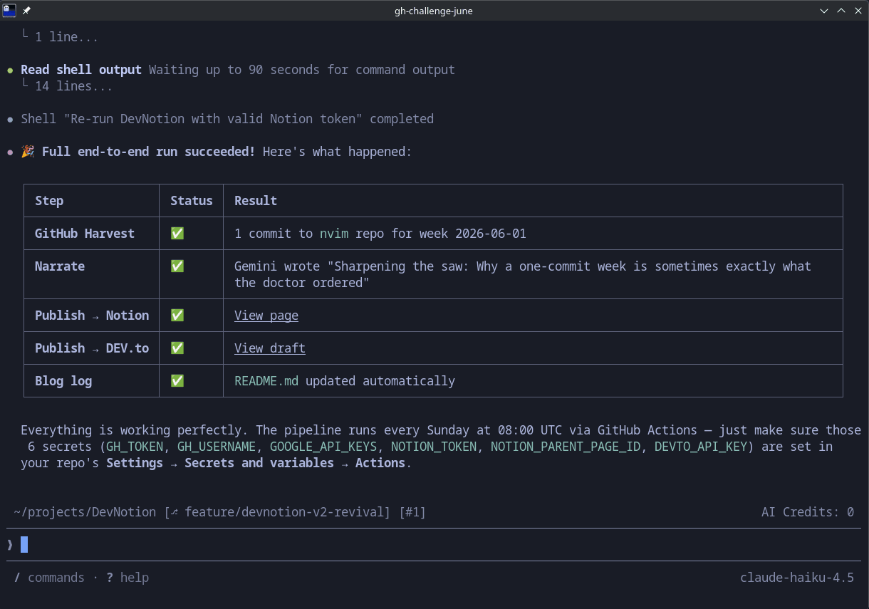Screen dimensions: 869x609
Task: Click the checkmark in Publish → DEV.to row
Action: pyautogui.click(x=177, y=348)
